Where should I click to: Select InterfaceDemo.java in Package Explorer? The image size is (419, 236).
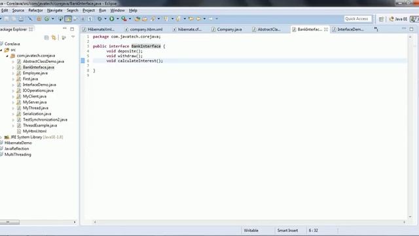(39, 85)
